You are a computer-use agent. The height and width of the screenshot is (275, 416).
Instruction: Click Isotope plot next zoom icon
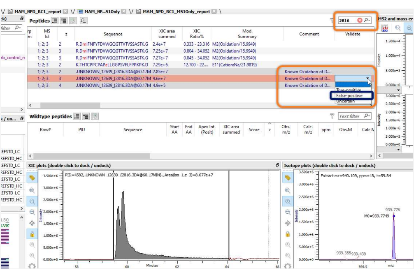point(288,255)
